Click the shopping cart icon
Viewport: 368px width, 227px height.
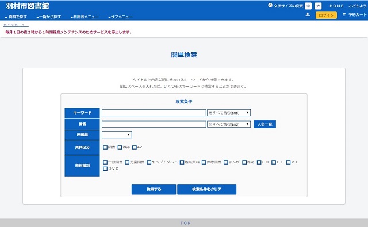(344, 14)
